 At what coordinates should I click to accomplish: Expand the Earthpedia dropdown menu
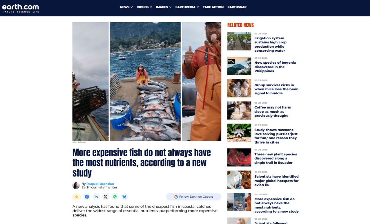(187, 7)
